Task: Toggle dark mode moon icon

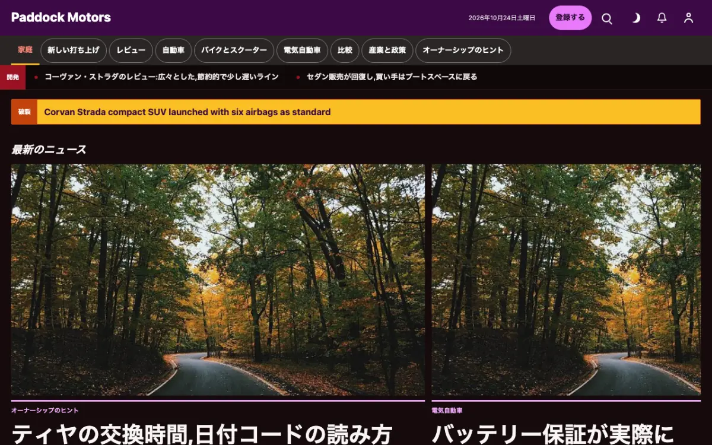Action: coord(635,18)
